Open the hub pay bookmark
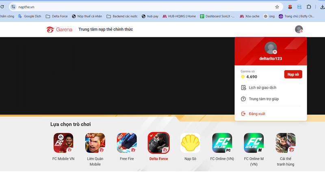 pyautogui.click(x=150, y=16)
